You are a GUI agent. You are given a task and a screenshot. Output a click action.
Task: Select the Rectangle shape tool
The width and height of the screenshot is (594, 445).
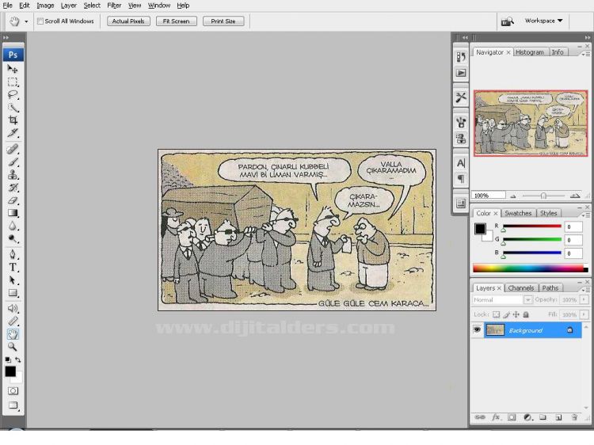click(13, 293)
